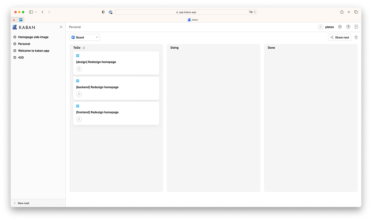
Task: Toggle Safari sidebar icon
Action: click(x=31, y=12)
